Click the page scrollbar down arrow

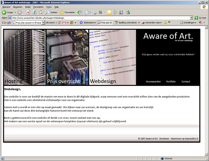pos(206,154)
